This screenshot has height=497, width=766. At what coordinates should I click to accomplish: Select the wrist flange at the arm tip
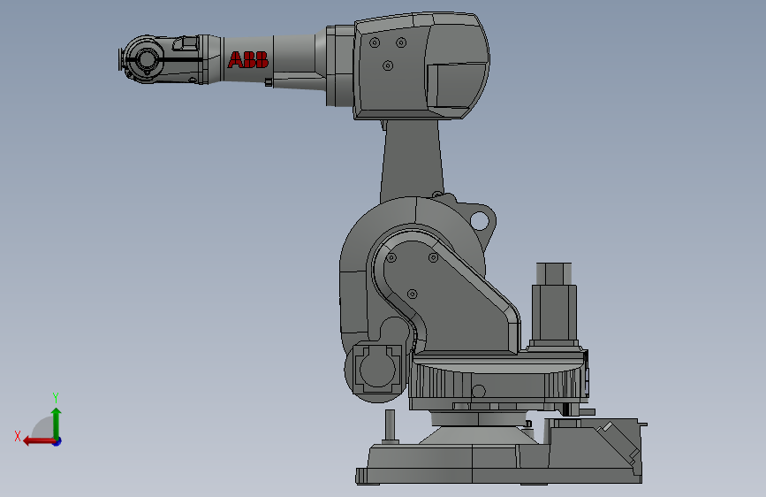pos(120,59)
